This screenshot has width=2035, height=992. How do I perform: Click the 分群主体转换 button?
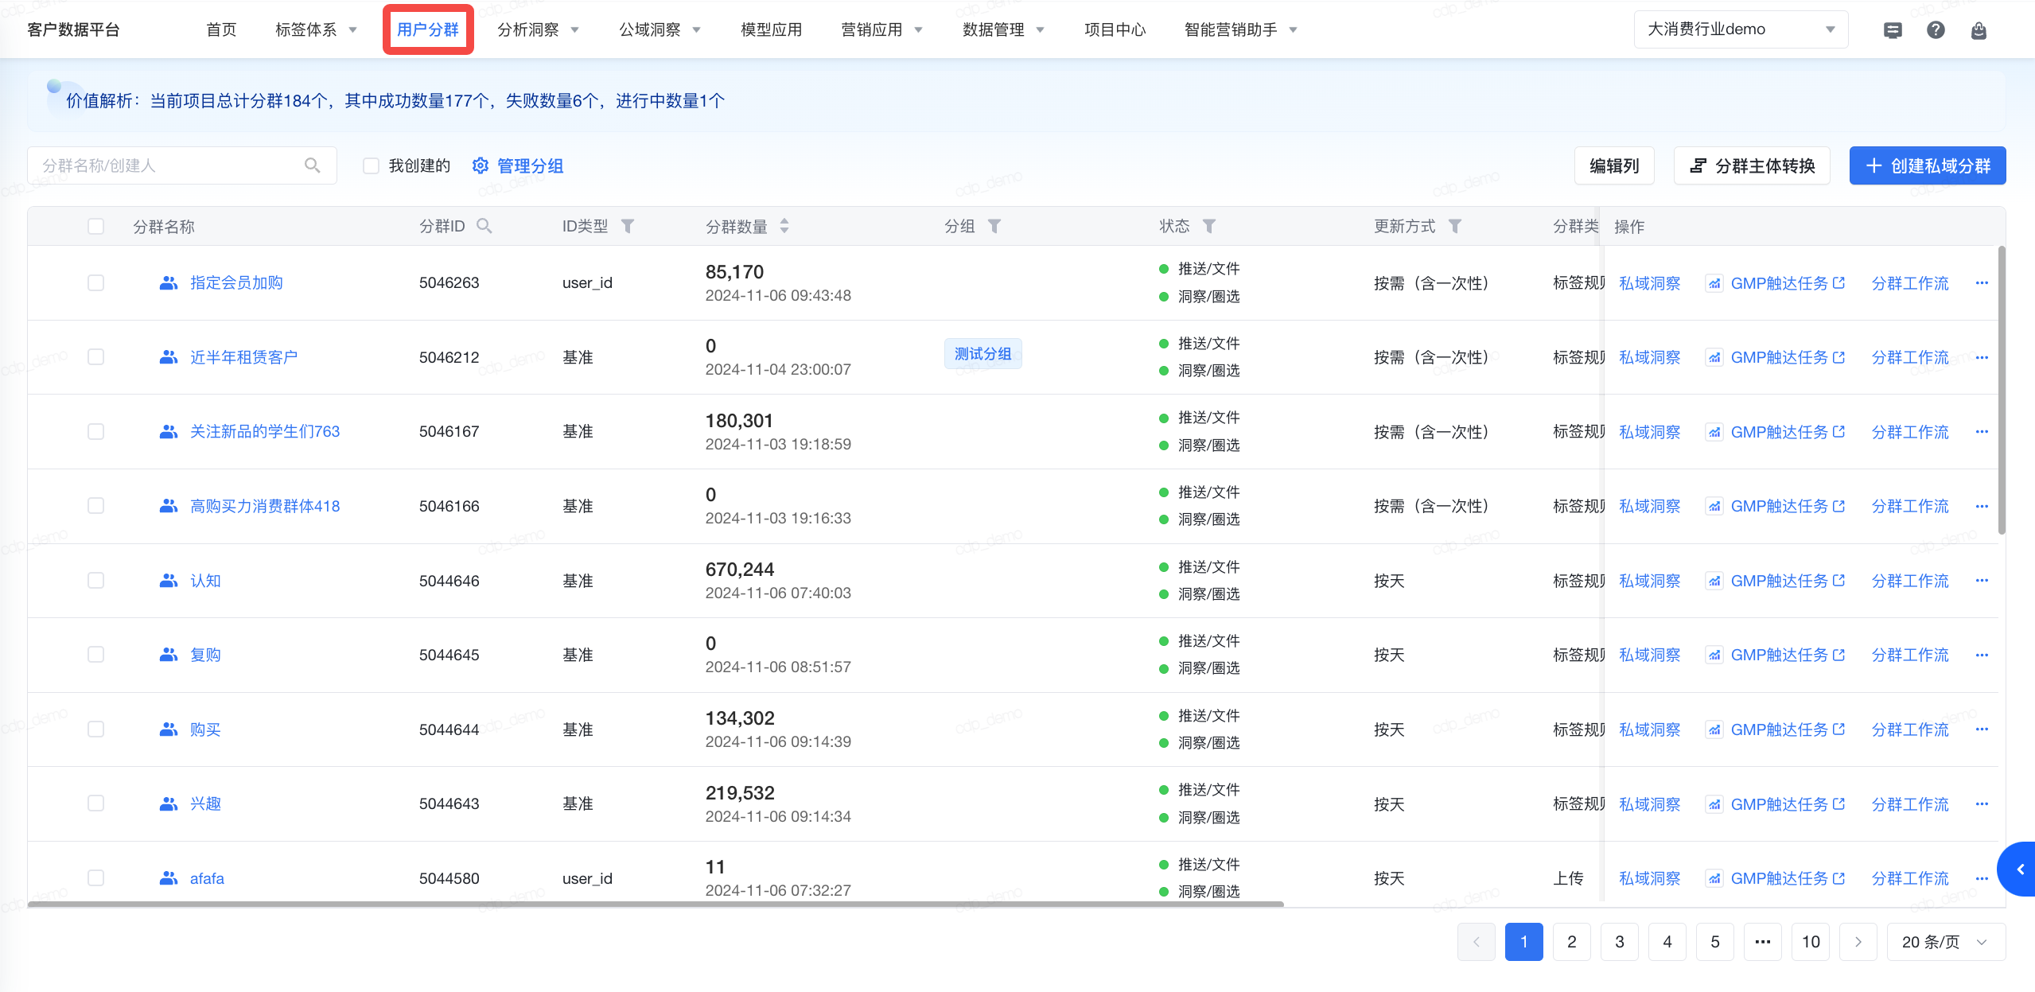[x=1752, y=165]
